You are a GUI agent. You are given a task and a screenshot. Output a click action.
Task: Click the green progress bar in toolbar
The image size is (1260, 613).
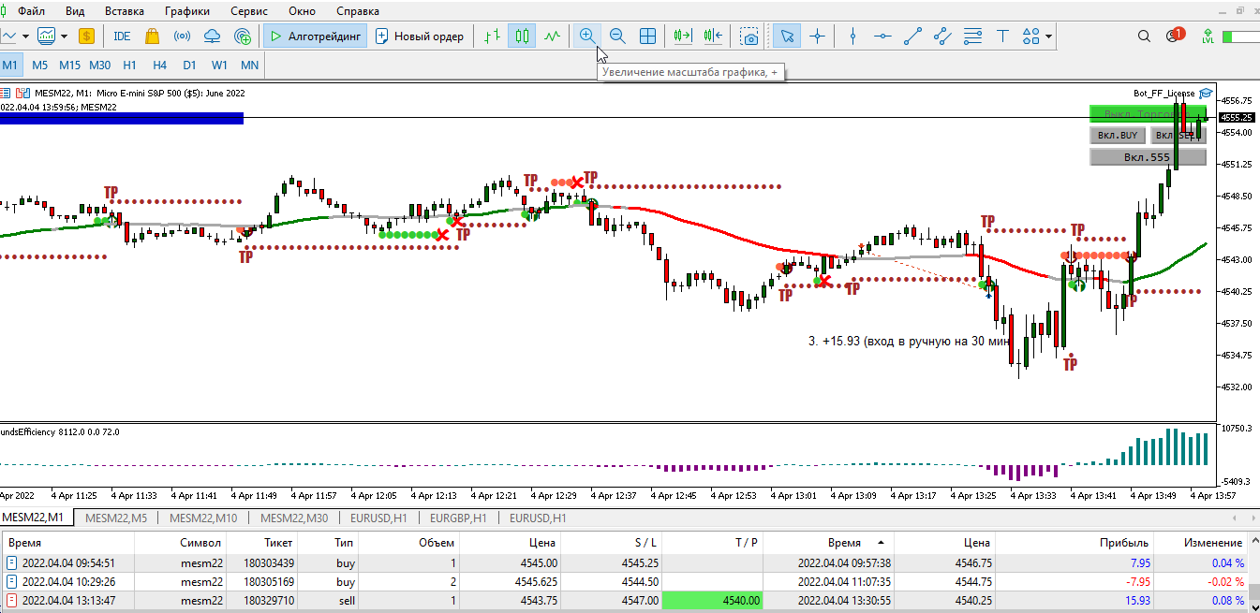click(1241, 36)
